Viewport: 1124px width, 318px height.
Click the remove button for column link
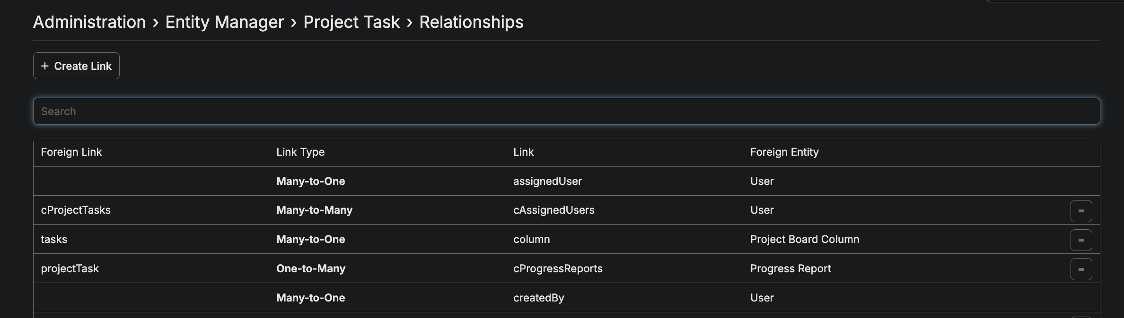(x=1081, y=240)
